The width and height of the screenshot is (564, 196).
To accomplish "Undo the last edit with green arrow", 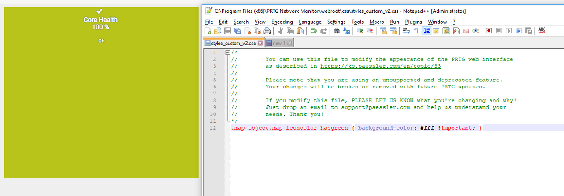I will 313,31.
